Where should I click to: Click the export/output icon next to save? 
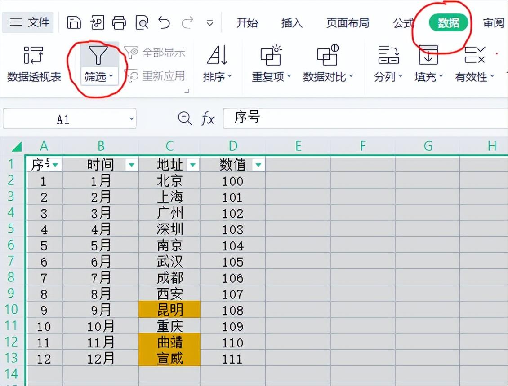97,22
